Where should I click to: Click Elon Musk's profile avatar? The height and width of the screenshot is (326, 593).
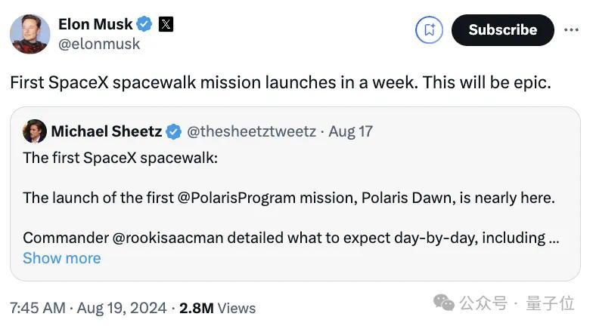point(30,34)
